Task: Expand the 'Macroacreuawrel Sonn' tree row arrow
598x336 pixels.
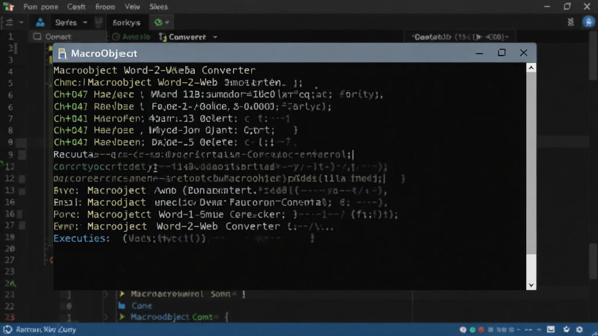Action: tap(122, 294)
